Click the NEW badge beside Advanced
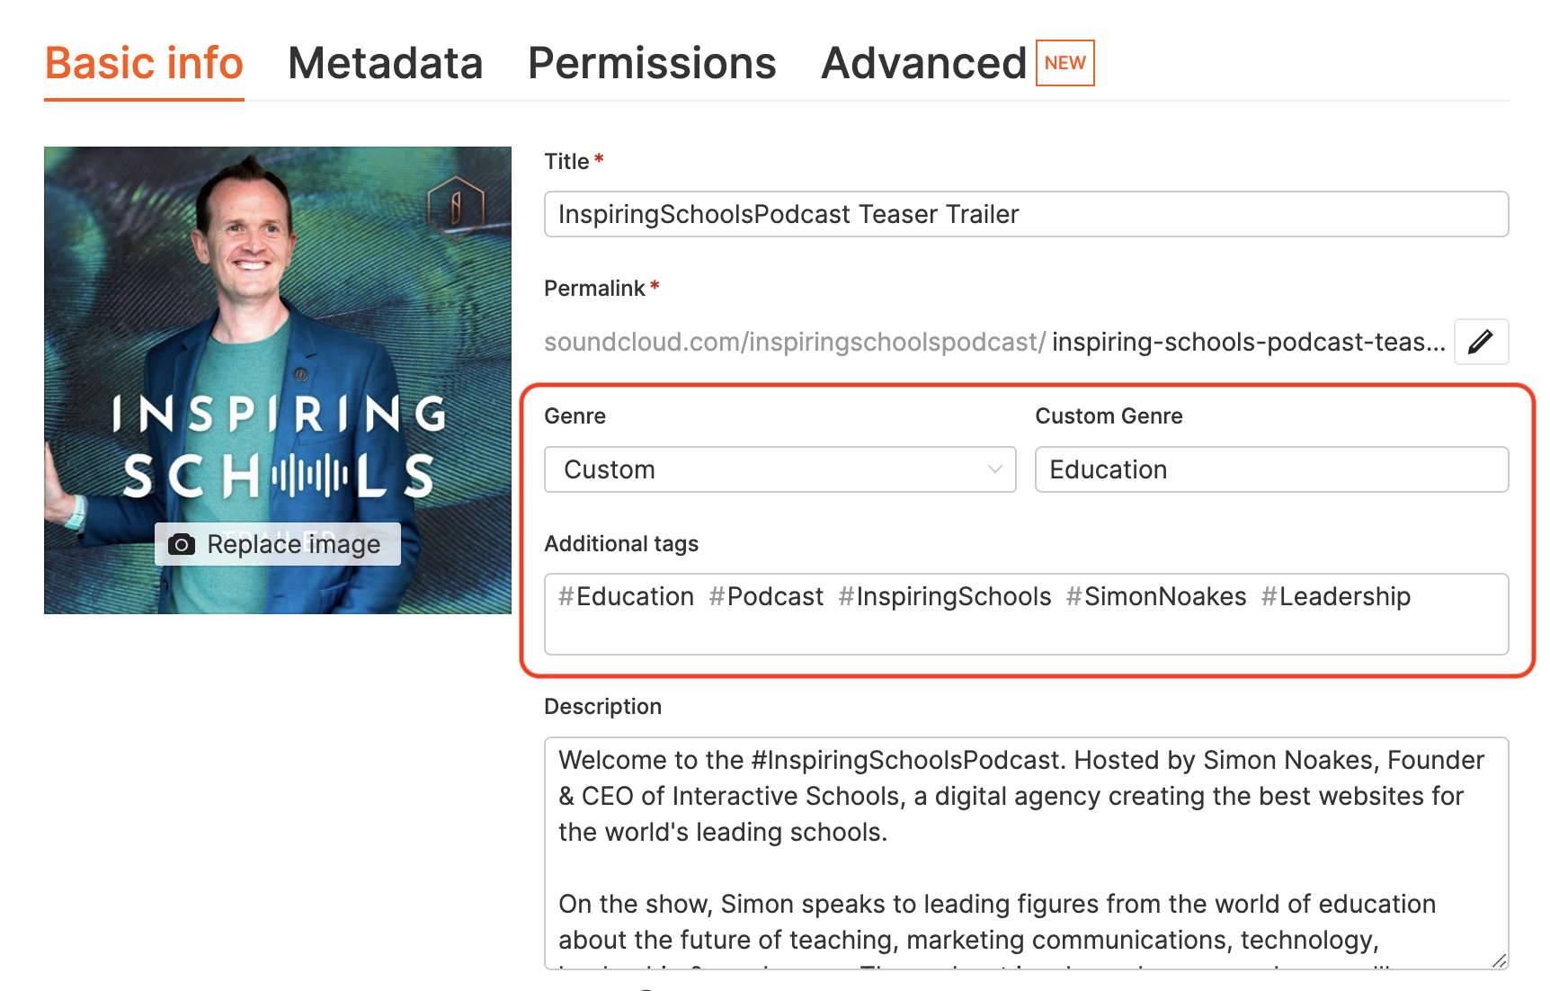 pyautogui.click(x=1065, y=63)
